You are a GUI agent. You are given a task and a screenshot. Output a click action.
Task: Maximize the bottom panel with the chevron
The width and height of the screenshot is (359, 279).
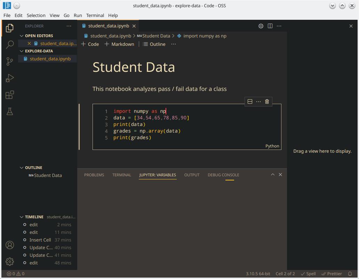273,175
